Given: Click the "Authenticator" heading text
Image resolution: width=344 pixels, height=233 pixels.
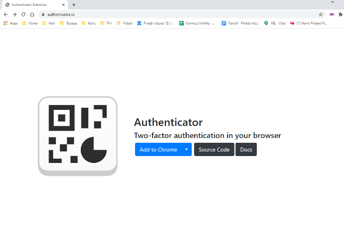Looking at the screenshot, I should point(168,122).
